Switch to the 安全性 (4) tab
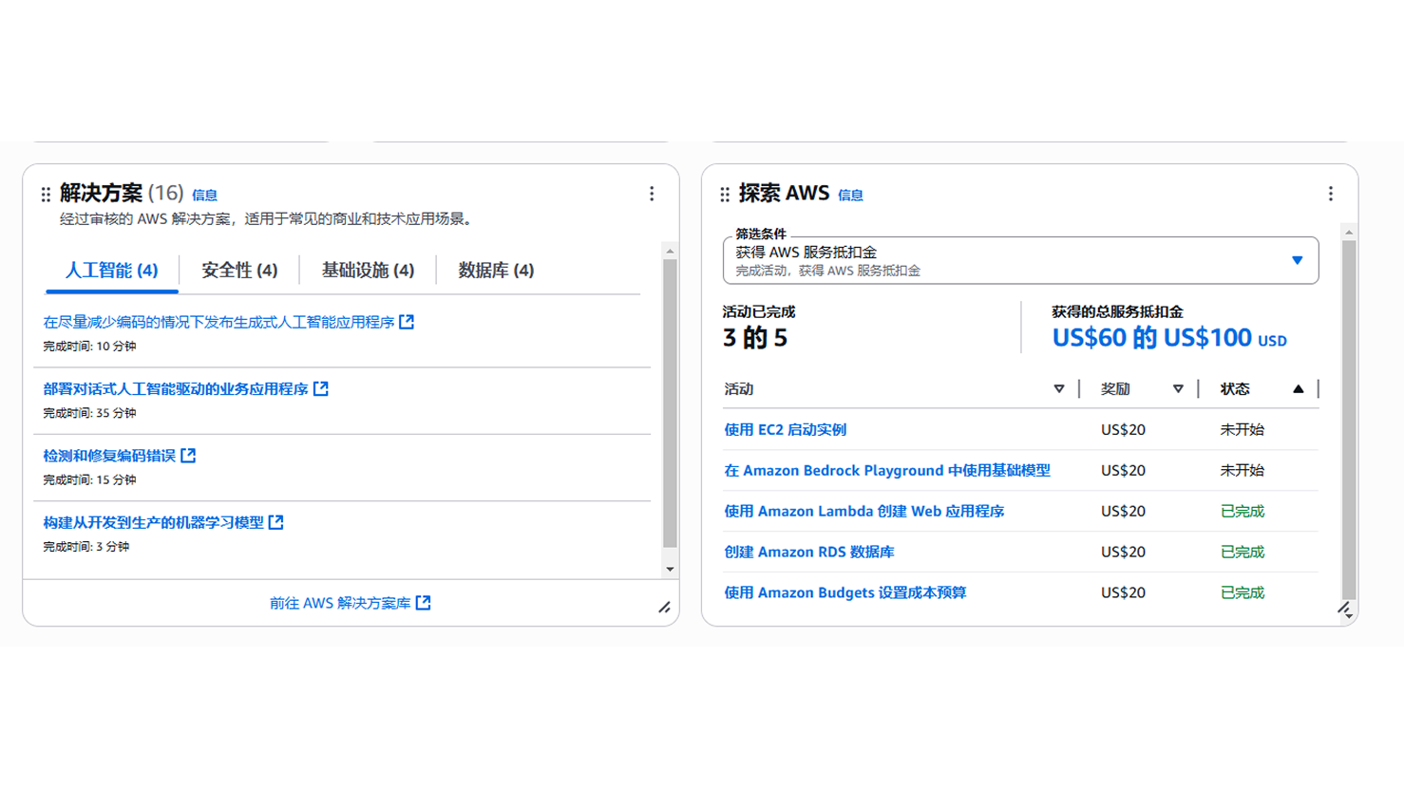 tap(239, 271)
